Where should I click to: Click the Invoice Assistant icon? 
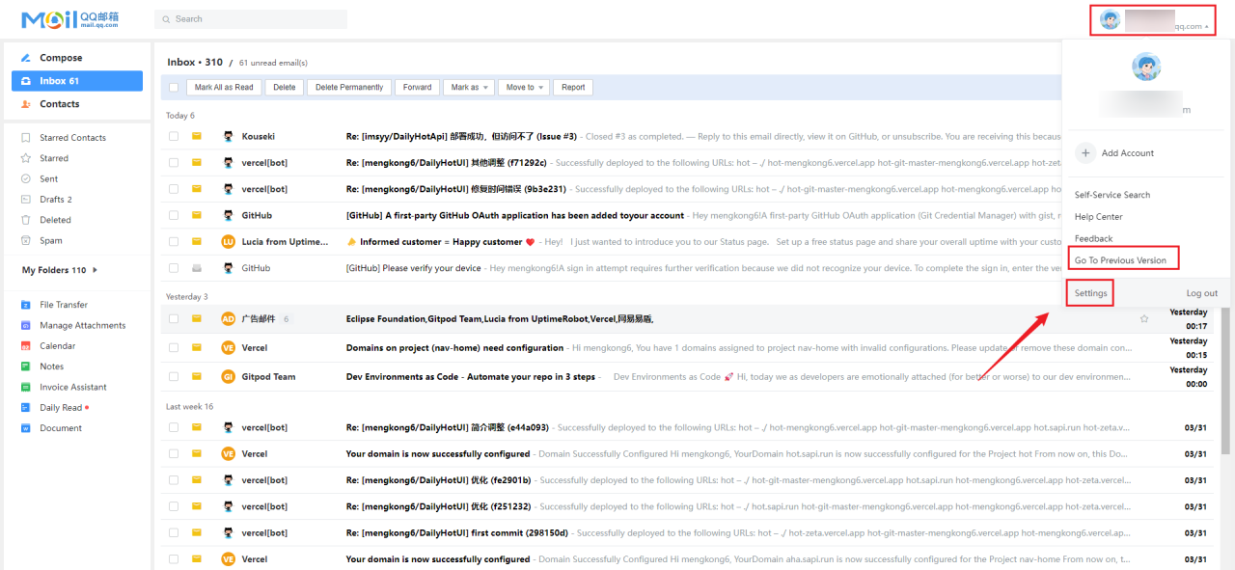tap(26, 388)
